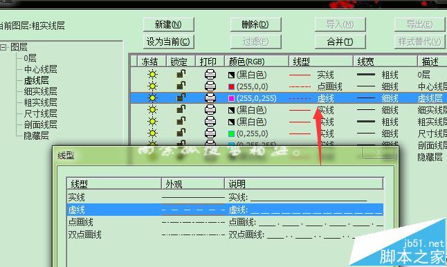Click printer icon in 虚线层 row
The image size is (447, 267).
click(210, 98)
